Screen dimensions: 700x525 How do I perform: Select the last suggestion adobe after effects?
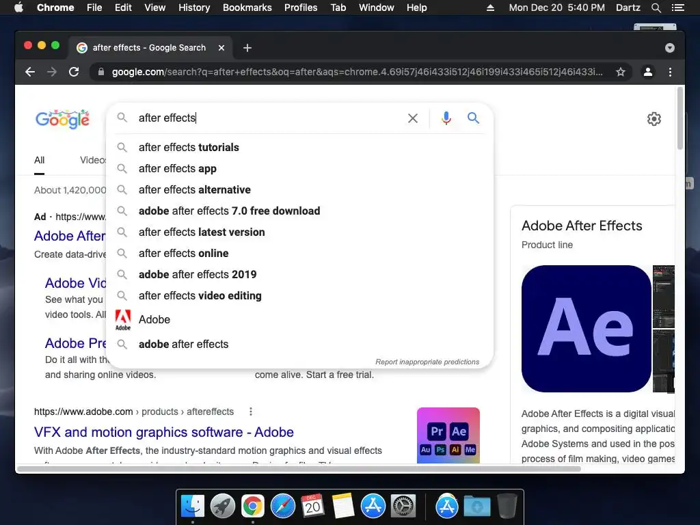click(x=299, y=345)
